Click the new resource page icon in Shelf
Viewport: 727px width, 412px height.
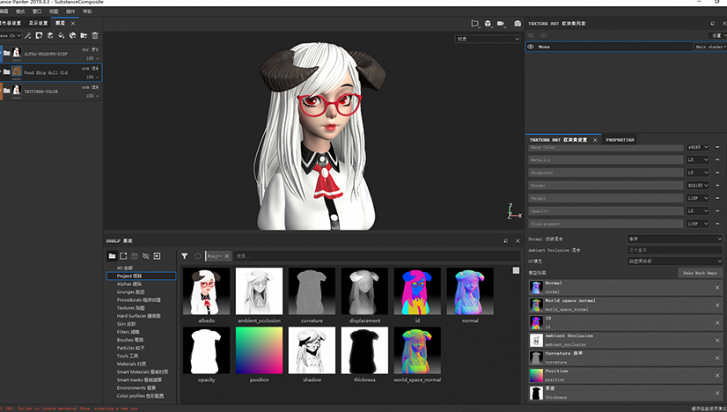point(123,255)
